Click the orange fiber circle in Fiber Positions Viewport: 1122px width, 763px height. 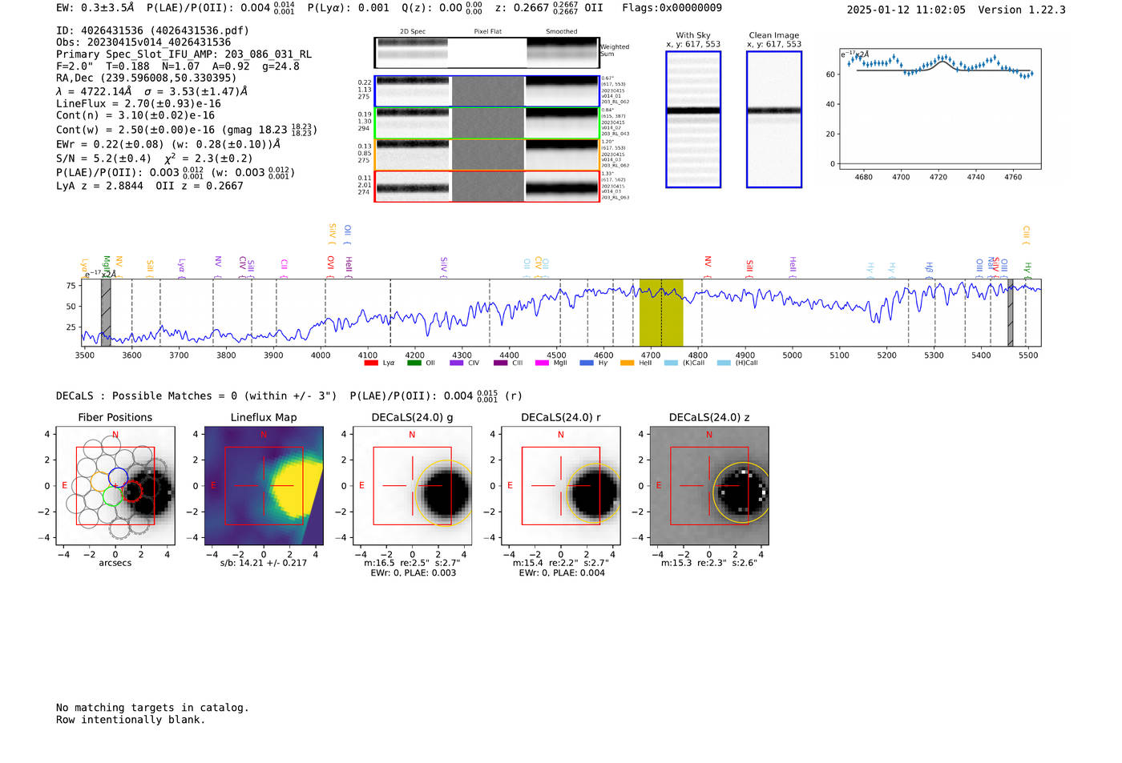click(100, 481)
